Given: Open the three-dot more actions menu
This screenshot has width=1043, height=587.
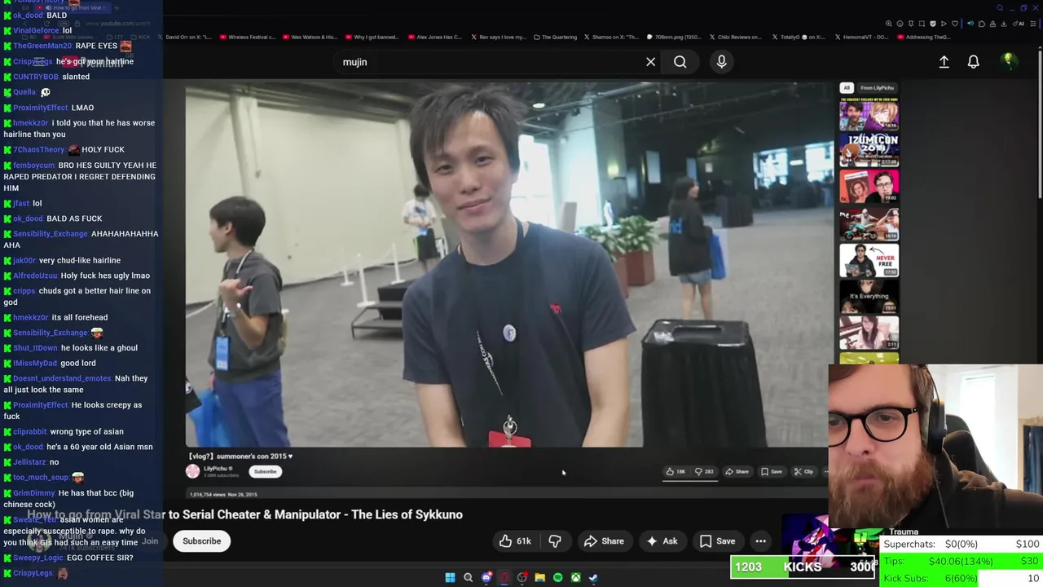Looking at the screenshot, I should [760, 541].
